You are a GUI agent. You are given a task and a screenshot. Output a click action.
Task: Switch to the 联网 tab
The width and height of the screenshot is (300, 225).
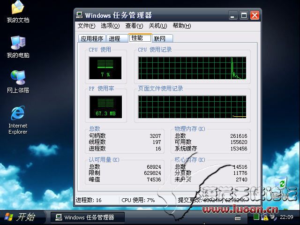[163, 38]
